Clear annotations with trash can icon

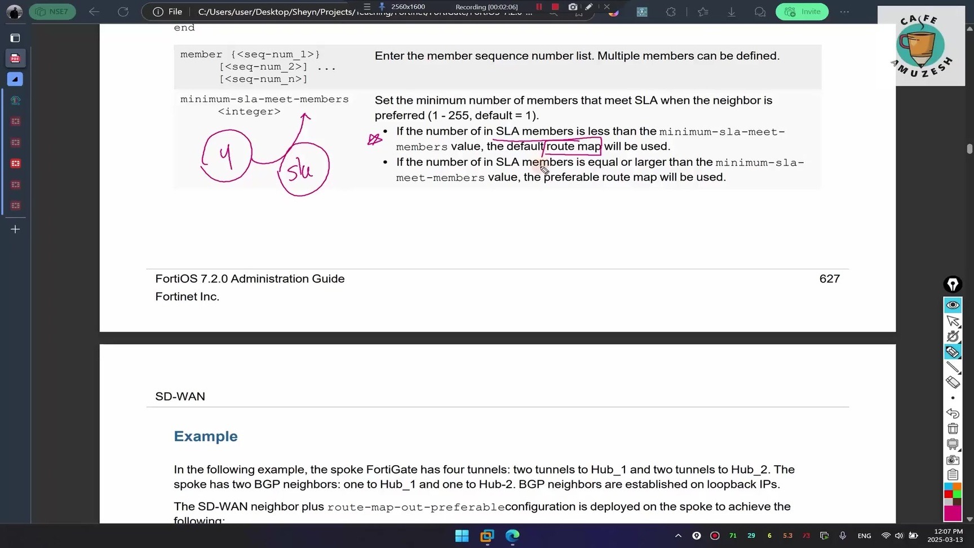point(953,428)
